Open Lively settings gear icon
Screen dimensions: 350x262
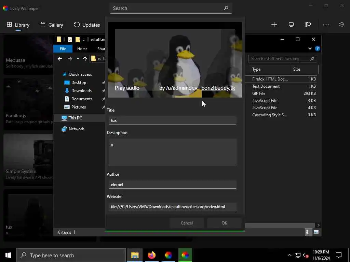pyautogui.click(x=342, y=25)
